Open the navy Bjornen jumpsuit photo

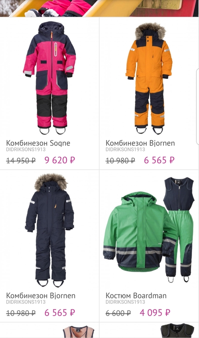pyautogui.click(x=50, y=230)
